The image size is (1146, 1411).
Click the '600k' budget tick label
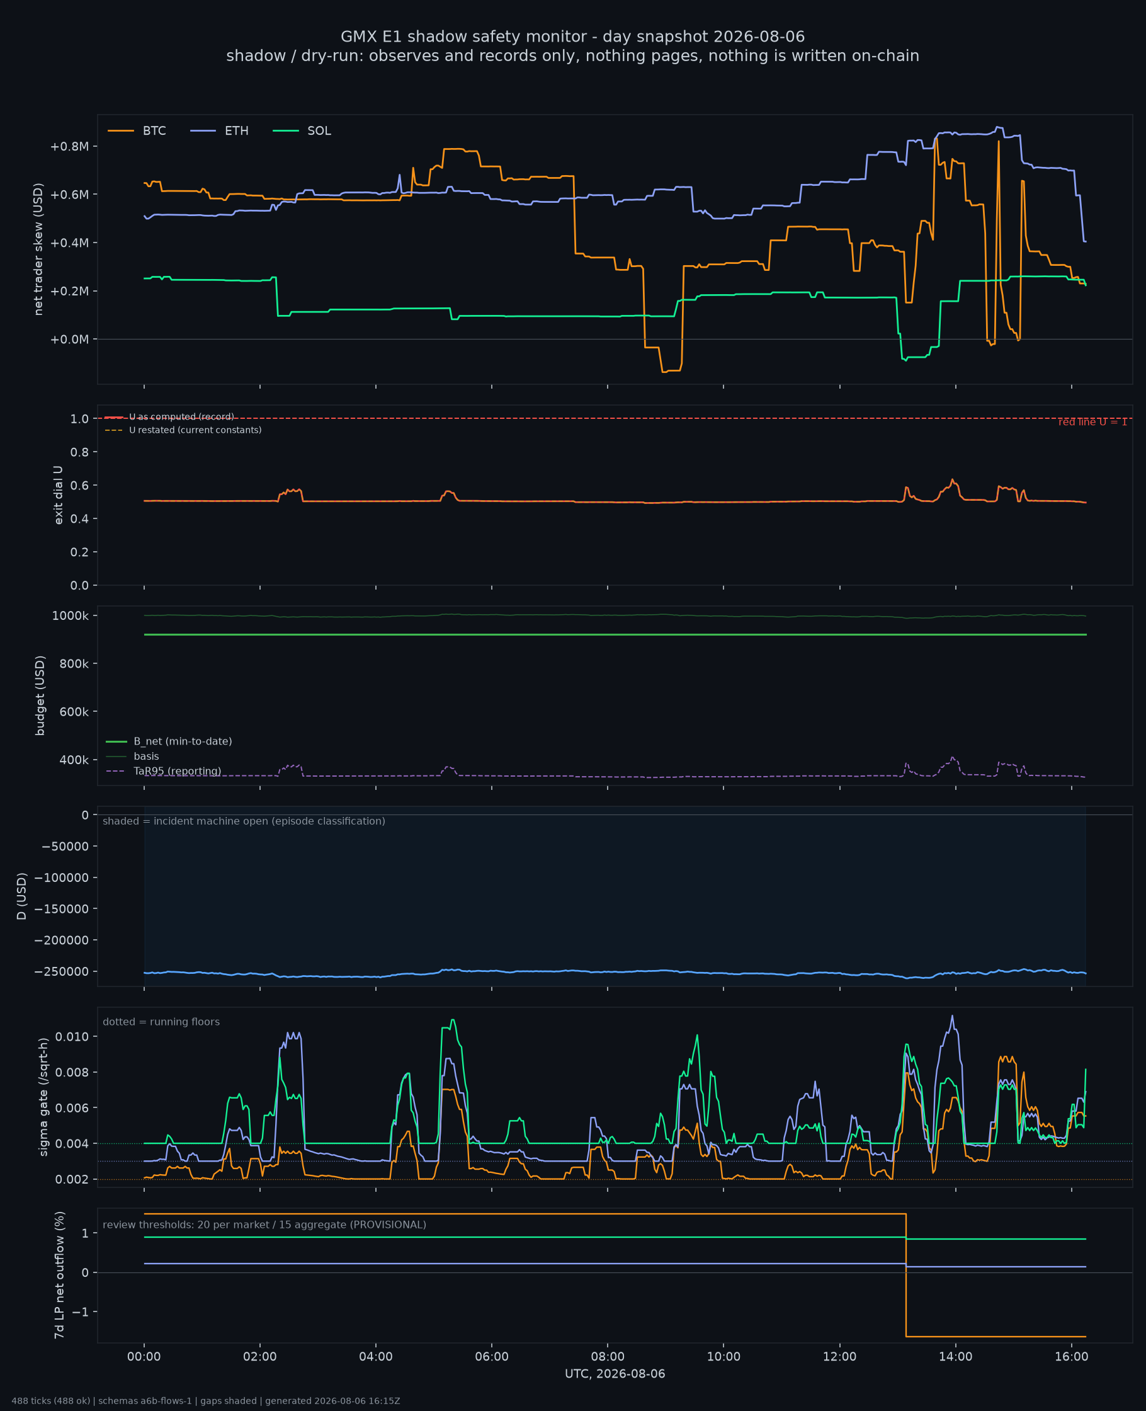[74, 712]
